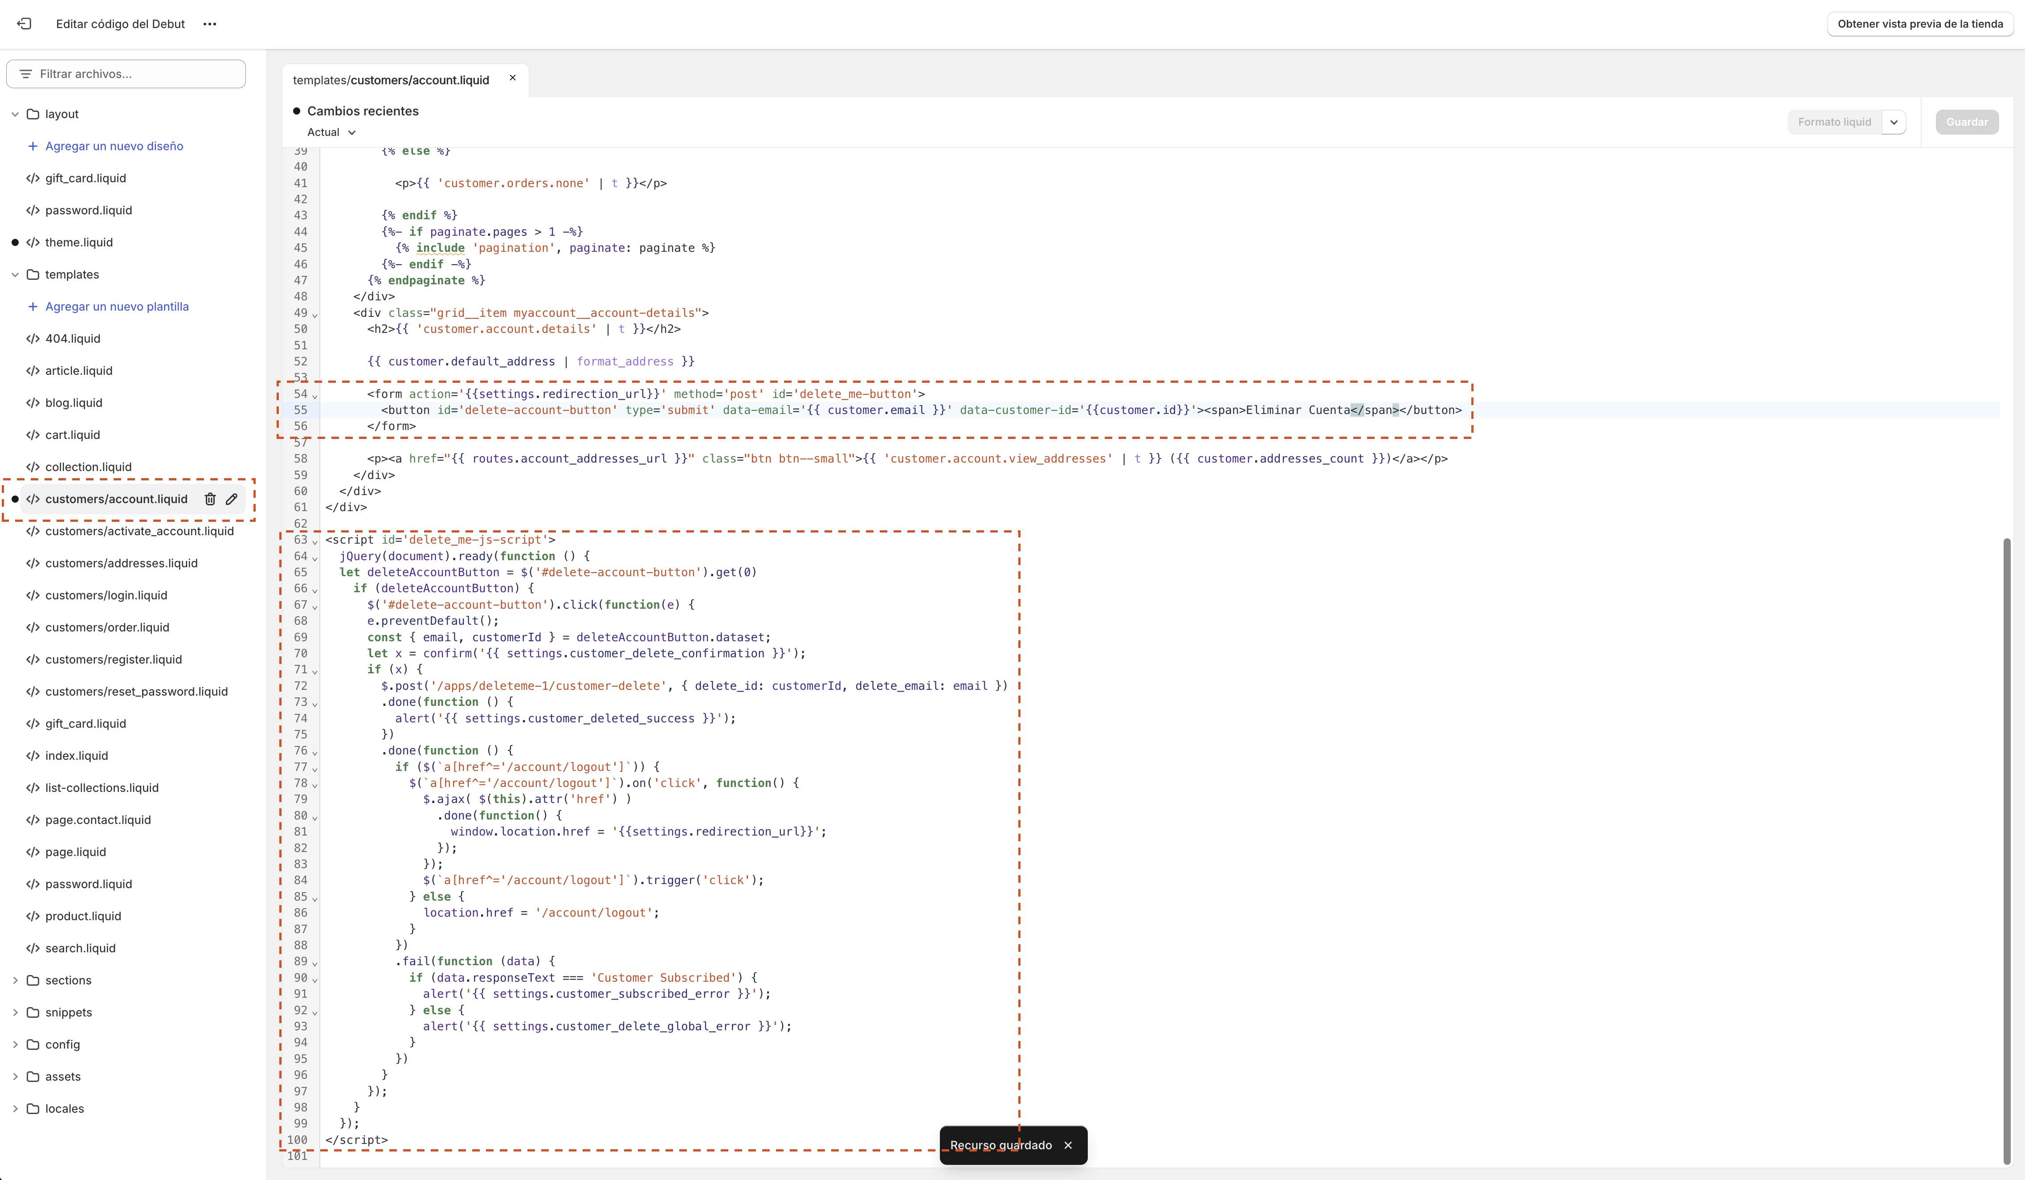The image size is (2025, 1180).
Task: Click Cambios recientes heading
Action: click(363, 111)
